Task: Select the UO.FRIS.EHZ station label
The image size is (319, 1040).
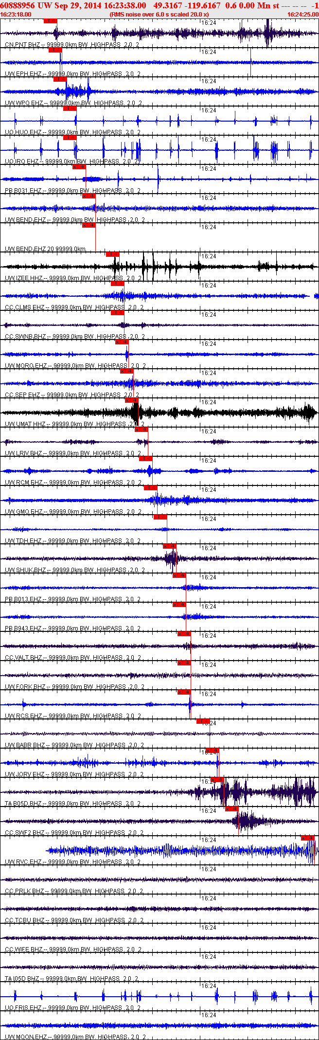Action: (x=72, y=1008)
